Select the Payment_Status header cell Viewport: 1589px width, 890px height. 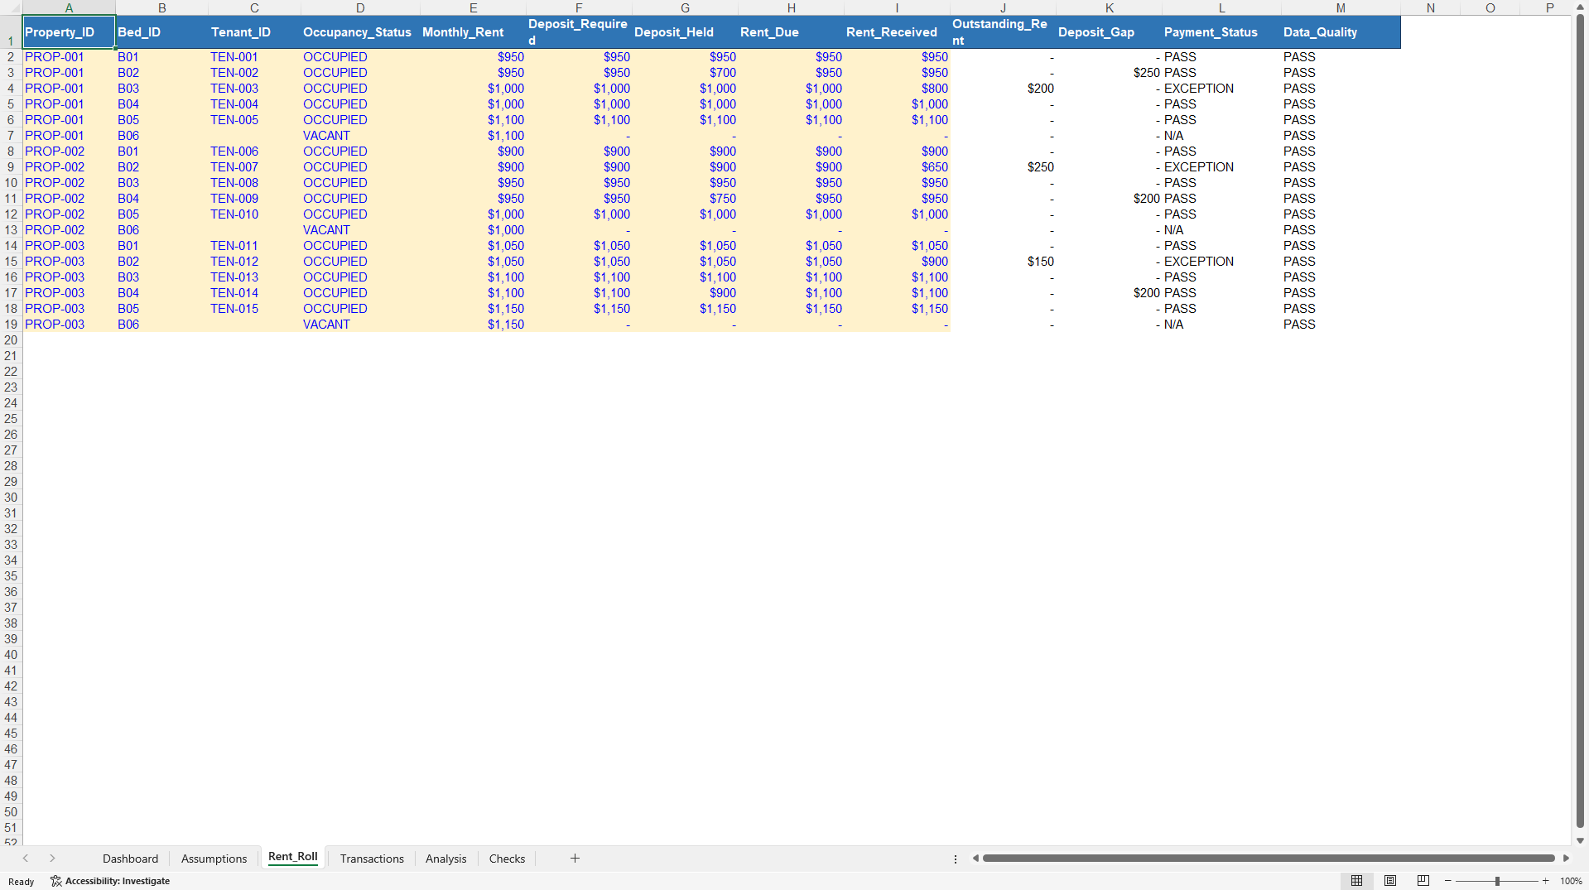pos(1221,32)
